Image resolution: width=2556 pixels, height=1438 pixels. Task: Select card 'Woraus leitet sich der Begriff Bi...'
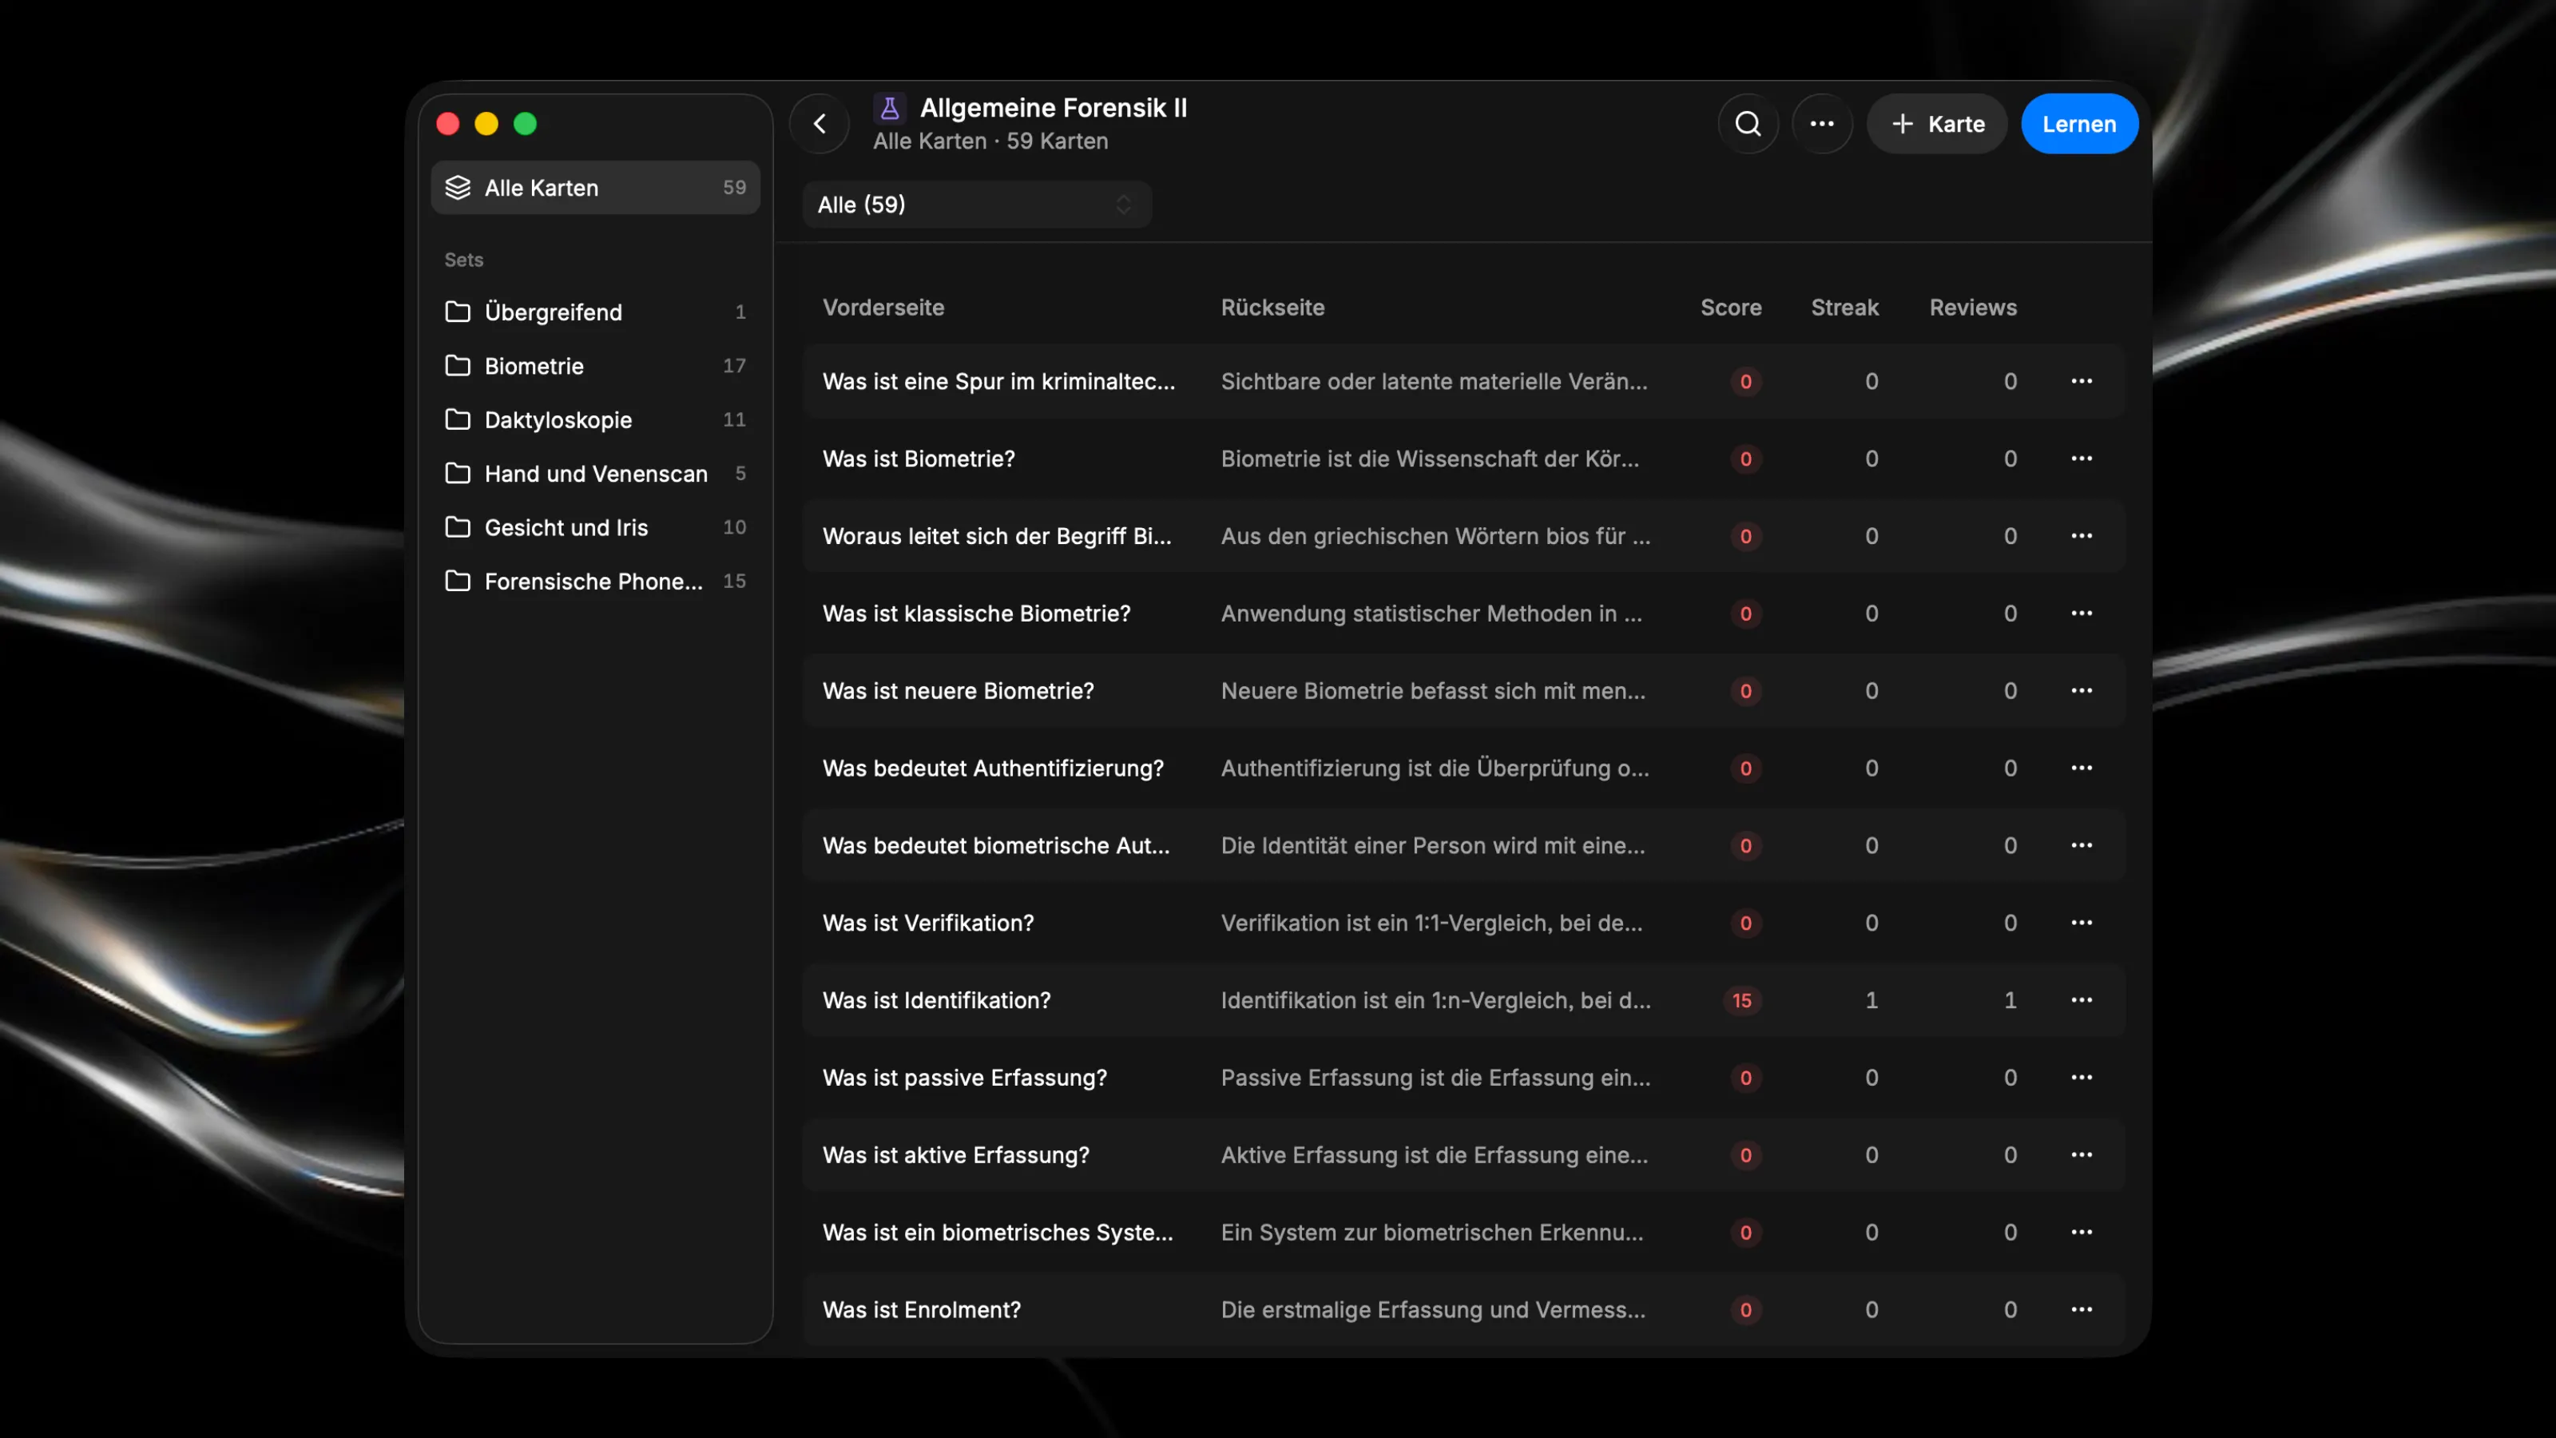pos(1463,536)
